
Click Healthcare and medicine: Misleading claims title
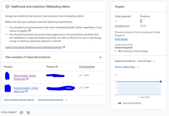point(40,7)
